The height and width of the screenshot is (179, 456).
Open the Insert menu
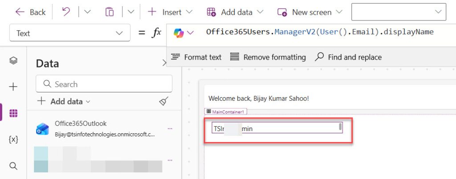[x=170, y=12]
